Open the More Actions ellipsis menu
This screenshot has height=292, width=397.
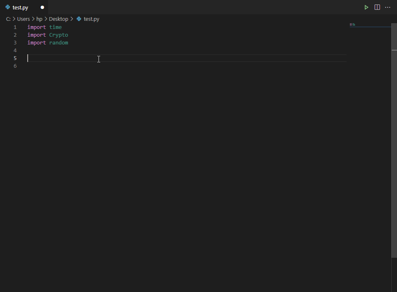(388, 7)
